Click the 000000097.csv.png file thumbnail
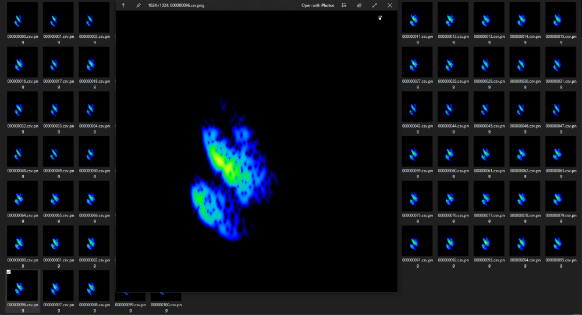This screenshot has height=315, width=582. 59,285
